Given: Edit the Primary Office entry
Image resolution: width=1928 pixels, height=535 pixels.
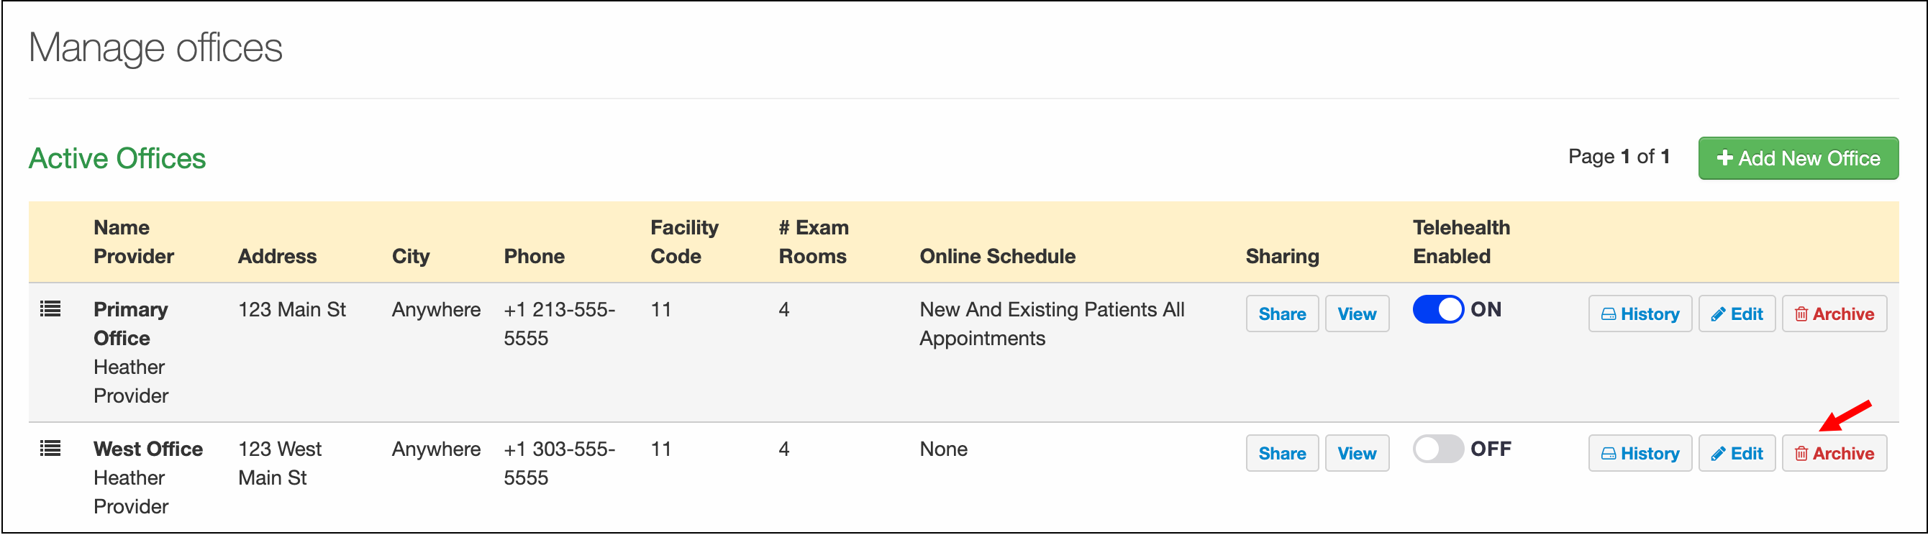Looking at the screenshot, I should (x=1737, y=314).
